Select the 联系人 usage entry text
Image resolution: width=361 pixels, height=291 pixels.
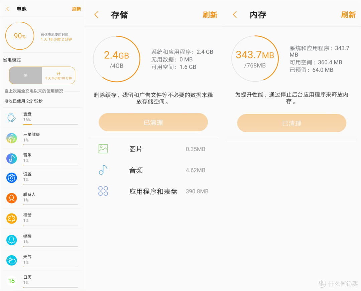click(x=29, y=194)
